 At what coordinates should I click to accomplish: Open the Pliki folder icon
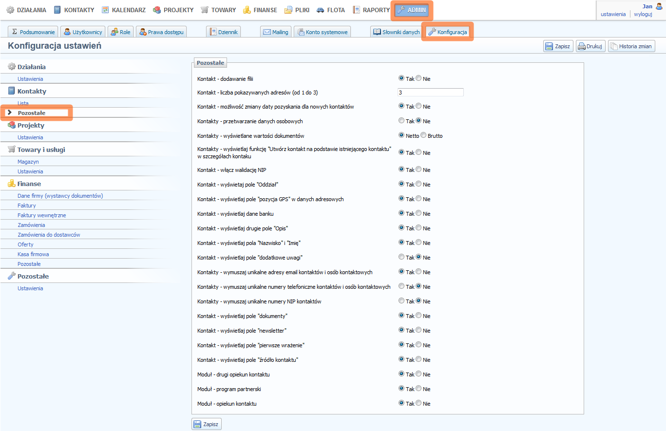click(x=288, y=10)
